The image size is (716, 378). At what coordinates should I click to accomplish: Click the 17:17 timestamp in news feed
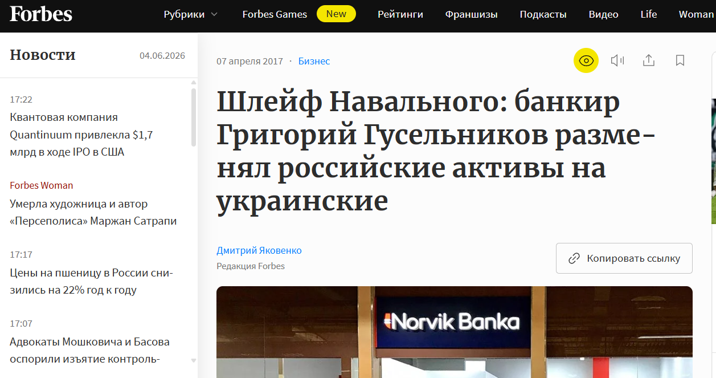coord(21,254)
